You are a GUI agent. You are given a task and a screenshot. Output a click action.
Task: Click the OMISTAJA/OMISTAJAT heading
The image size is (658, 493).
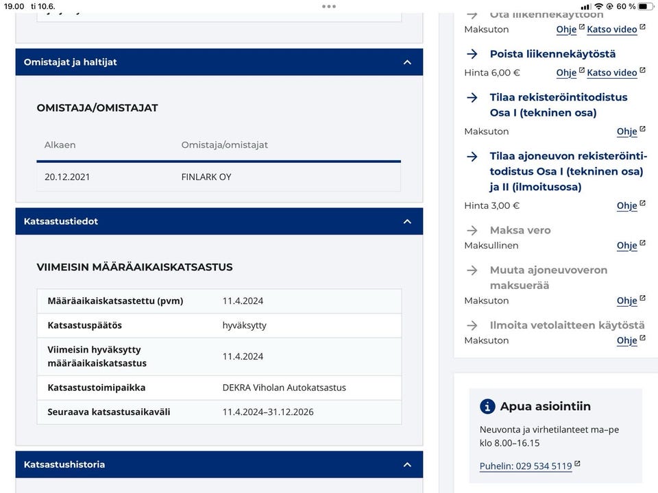97,108
